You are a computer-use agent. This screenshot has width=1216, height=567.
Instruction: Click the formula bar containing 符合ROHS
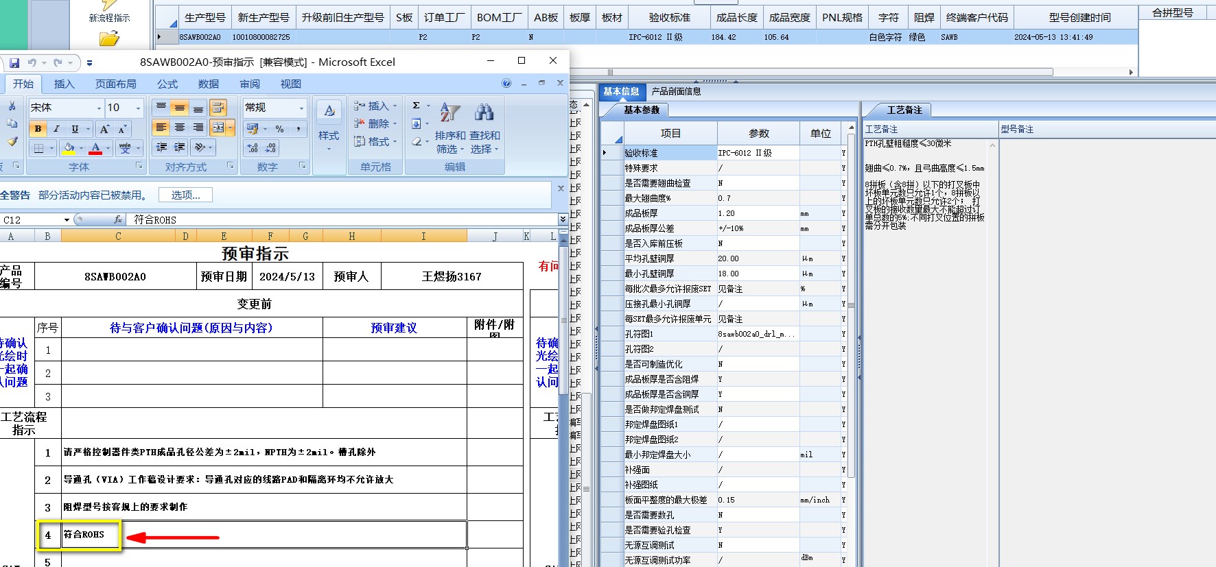[x=343, y=219]
